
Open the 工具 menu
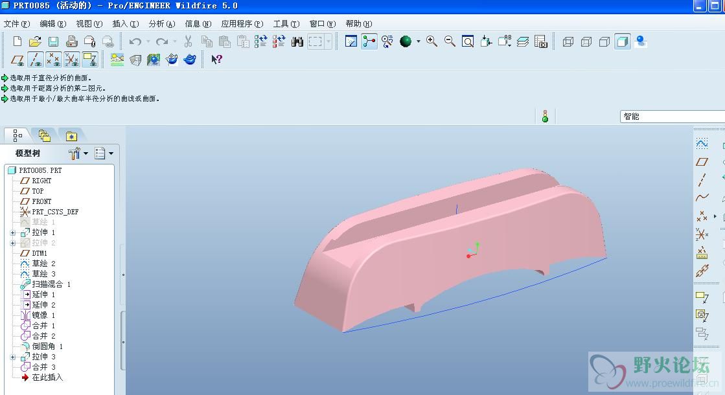click(286, 23)
